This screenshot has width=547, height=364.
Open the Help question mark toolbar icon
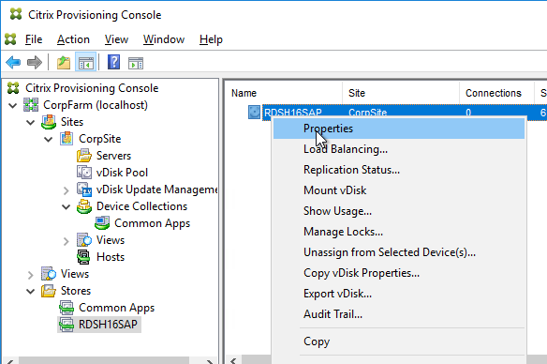click(x=113, y=63)
